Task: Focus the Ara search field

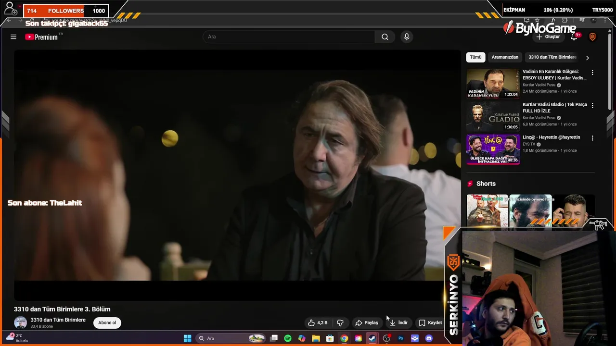Action: point(289,37)
